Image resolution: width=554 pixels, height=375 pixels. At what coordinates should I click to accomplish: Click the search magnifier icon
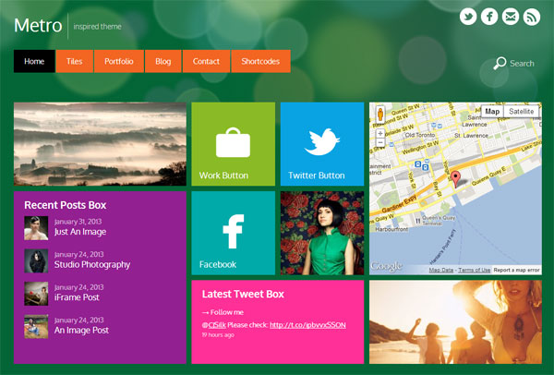click(500, 63)
